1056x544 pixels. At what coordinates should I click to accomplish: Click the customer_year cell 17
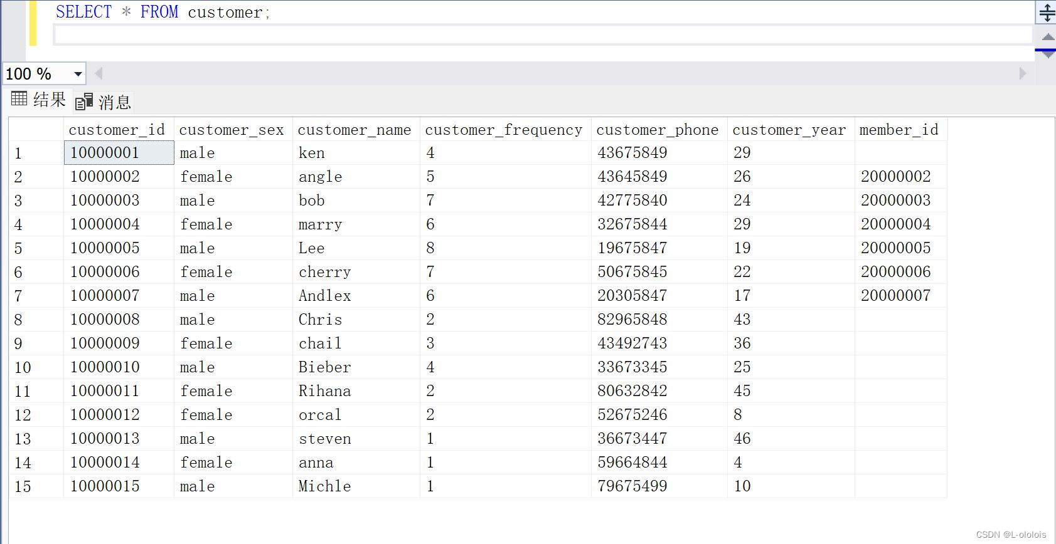[791, 296]
